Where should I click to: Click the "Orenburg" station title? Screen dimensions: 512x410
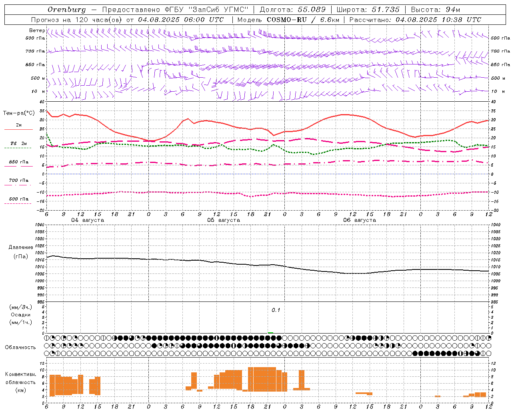66,10
